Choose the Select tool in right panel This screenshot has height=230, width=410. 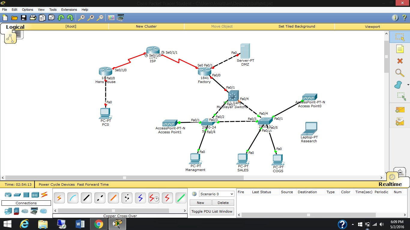[x=400, y=37]
